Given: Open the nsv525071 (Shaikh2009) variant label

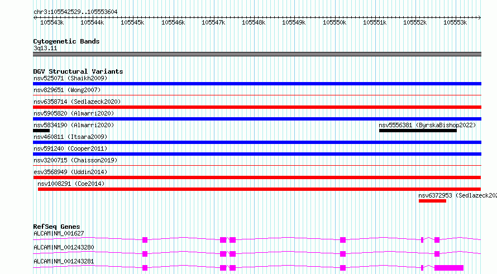Looking at the screenshot, I should [70, 78].
